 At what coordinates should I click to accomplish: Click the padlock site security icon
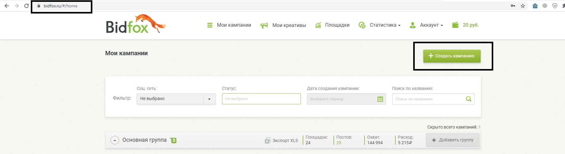pyautogui.click(x=39, y=6)
